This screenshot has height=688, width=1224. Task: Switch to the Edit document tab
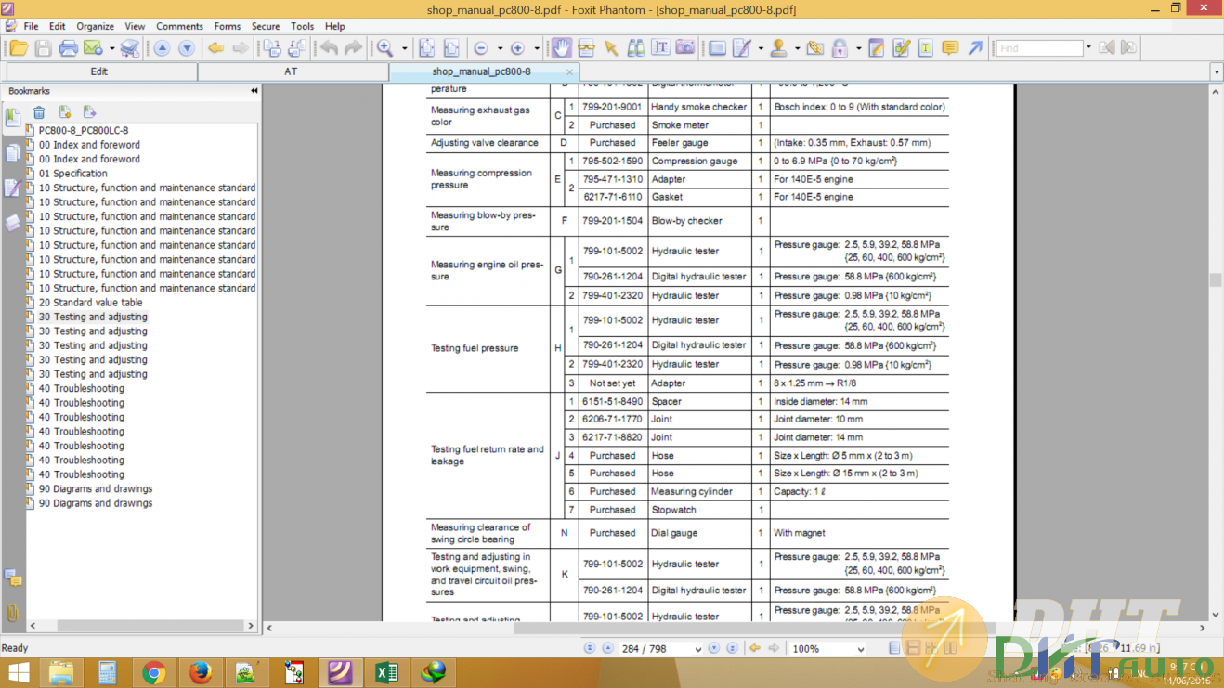click(x=100, y=71)
